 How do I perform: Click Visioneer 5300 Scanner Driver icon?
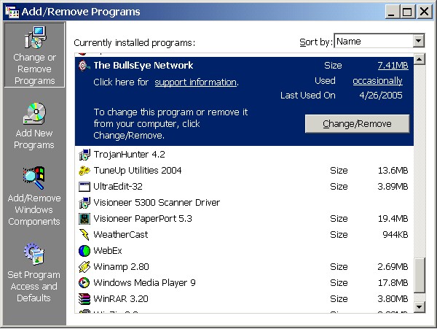point(84,203)
